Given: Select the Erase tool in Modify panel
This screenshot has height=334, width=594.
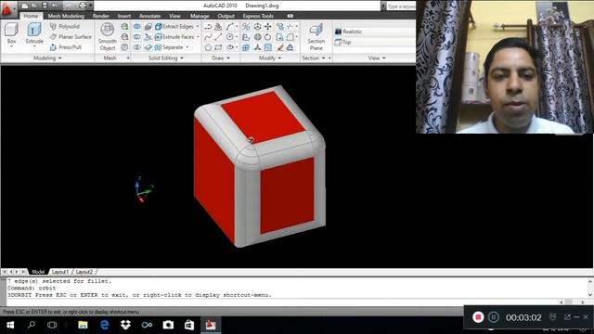Looking at the screenshot, I should coord(280,47).
